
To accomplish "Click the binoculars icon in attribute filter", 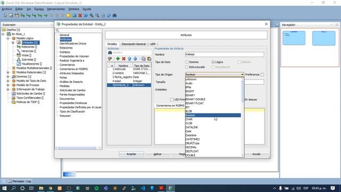I will [110, 53].
